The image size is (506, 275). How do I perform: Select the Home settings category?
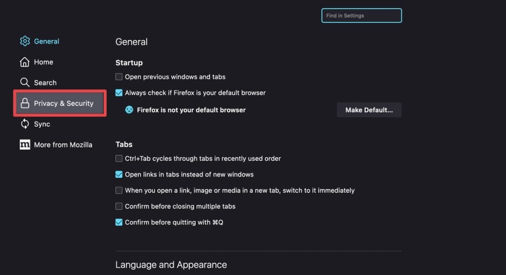(x=43, y=62)
